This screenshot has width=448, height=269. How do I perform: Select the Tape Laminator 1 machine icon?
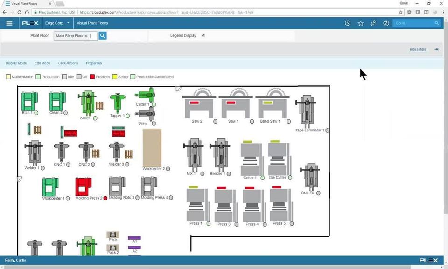[x=307, y=111]
